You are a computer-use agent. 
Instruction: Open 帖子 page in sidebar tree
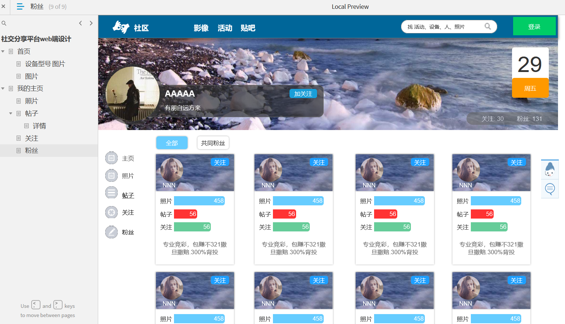(x=32, y=114)
